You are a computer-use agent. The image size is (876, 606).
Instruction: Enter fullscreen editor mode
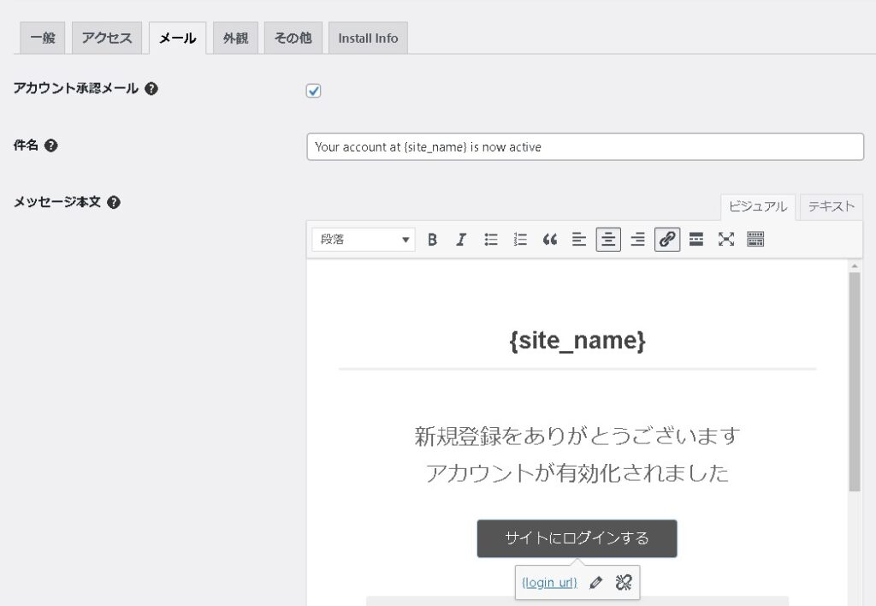(726, 240)
